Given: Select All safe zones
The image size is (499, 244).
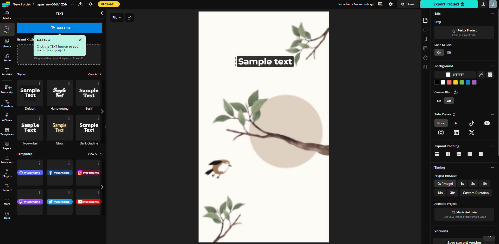Looking at the screenshot, I should [x=456, y=123].
